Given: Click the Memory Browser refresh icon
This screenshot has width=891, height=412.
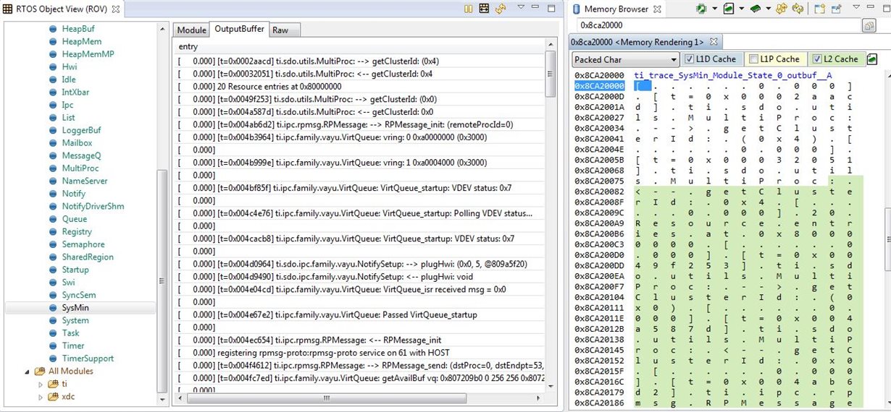Looking at the screenshot, I should (x=781, y=9).
